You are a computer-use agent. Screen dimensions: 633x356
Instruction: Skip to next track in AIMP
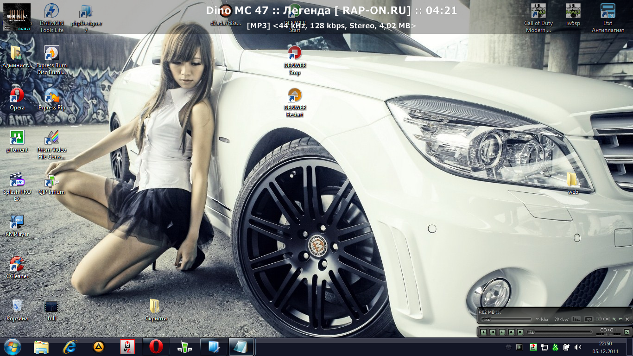tap(511, 332)
